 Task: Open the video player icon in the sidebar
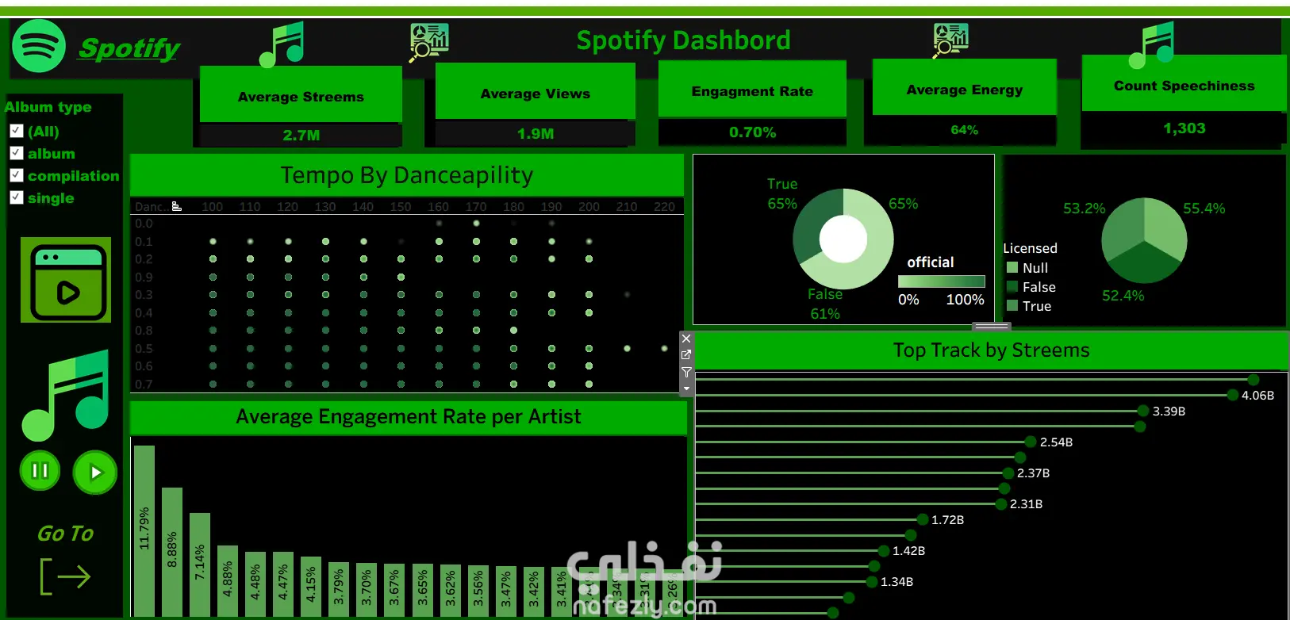pos(66,280)
